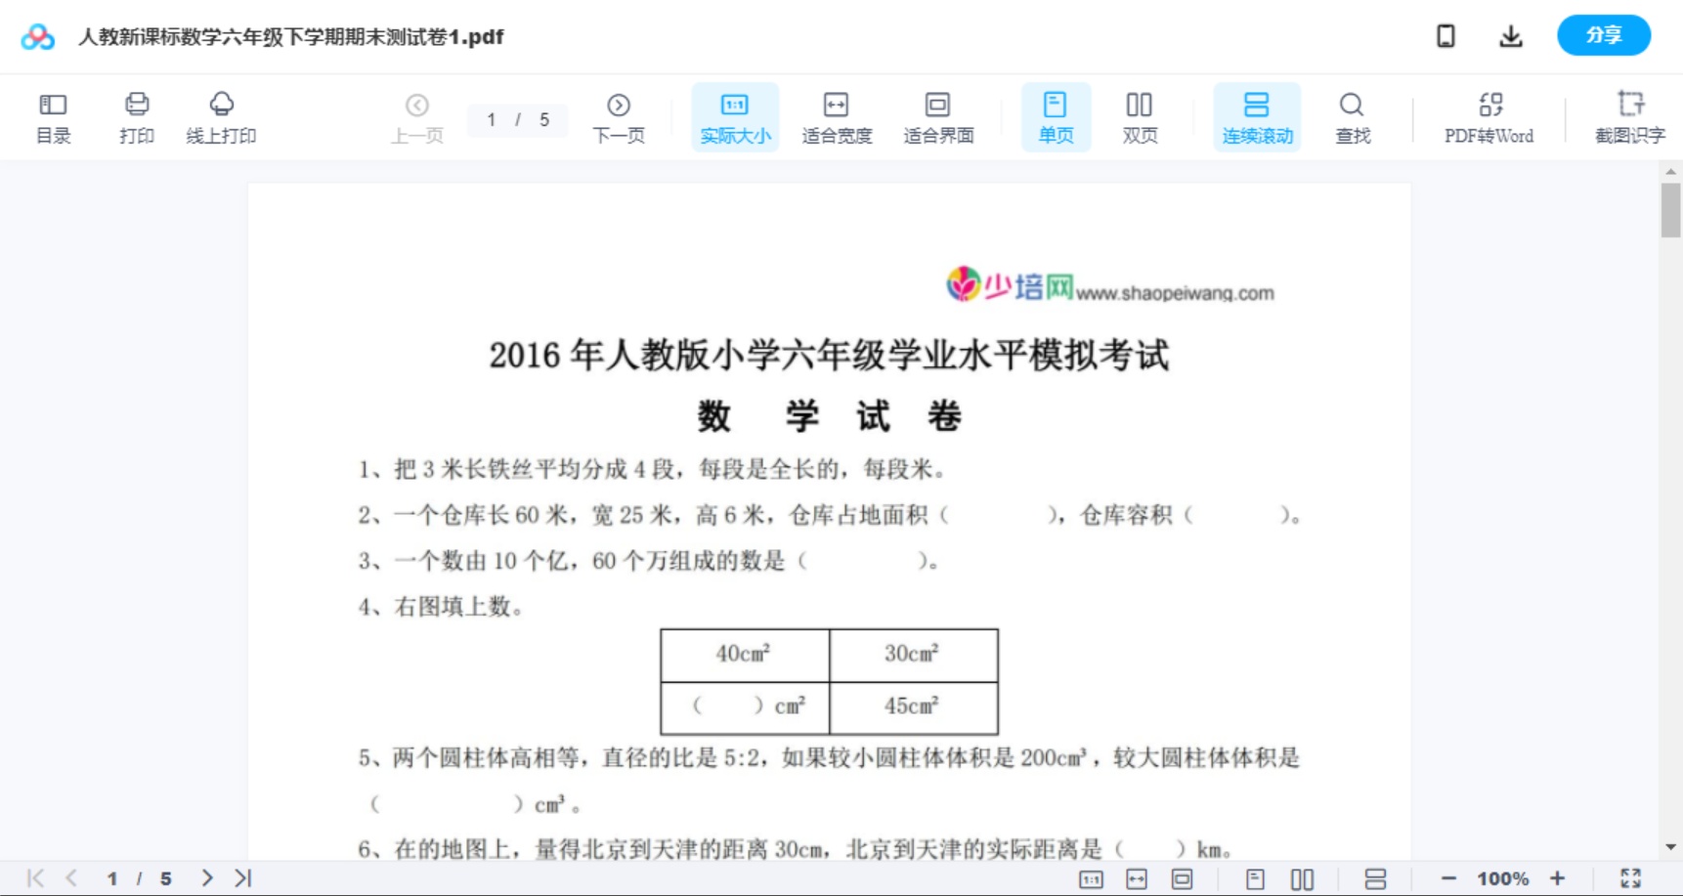Image resolution: width=1683 pixels, height=896 pixels.
Task: Open the 目录 table of contents panel
Action: click(x=53, y=116)
